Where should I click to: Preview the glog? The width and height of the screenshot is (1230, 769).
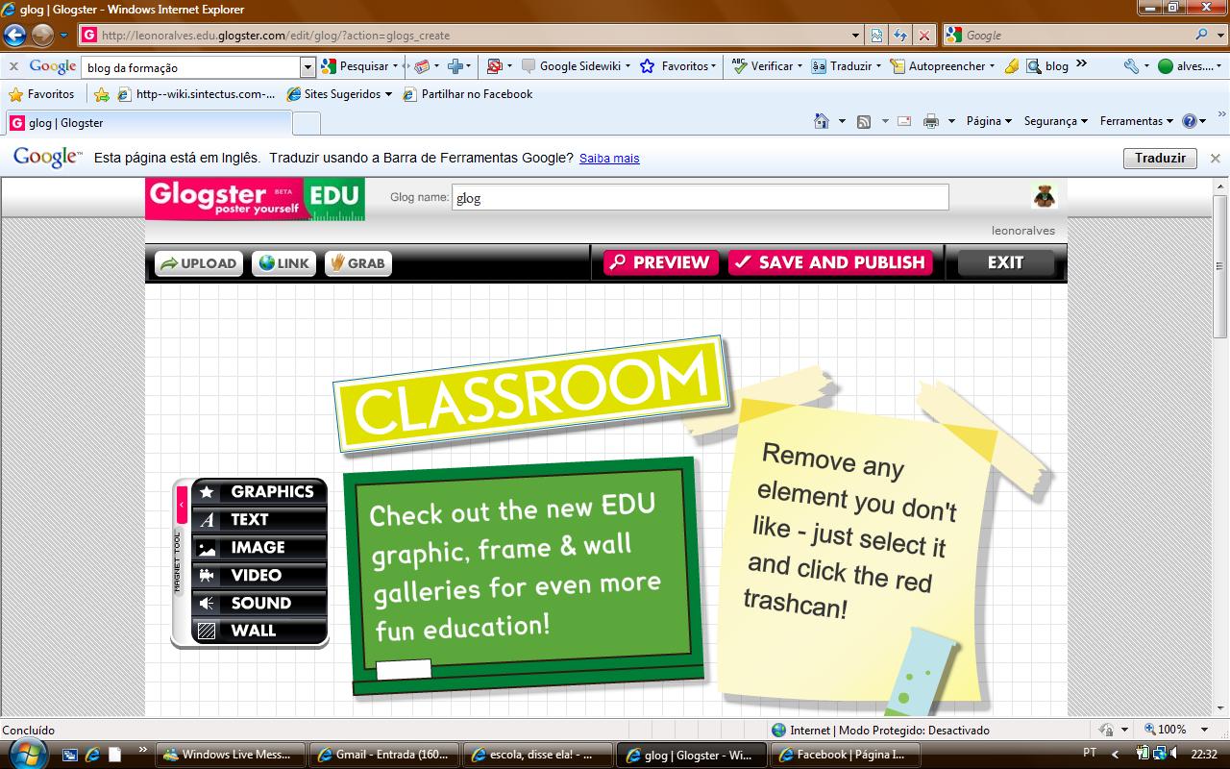[661, 262]
